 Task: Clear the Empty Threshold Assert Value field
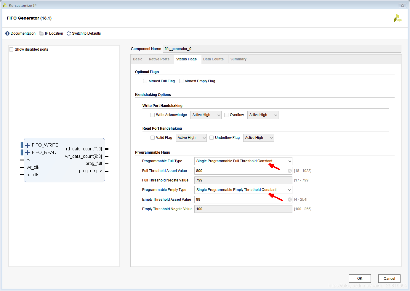[x=290, y=200]
